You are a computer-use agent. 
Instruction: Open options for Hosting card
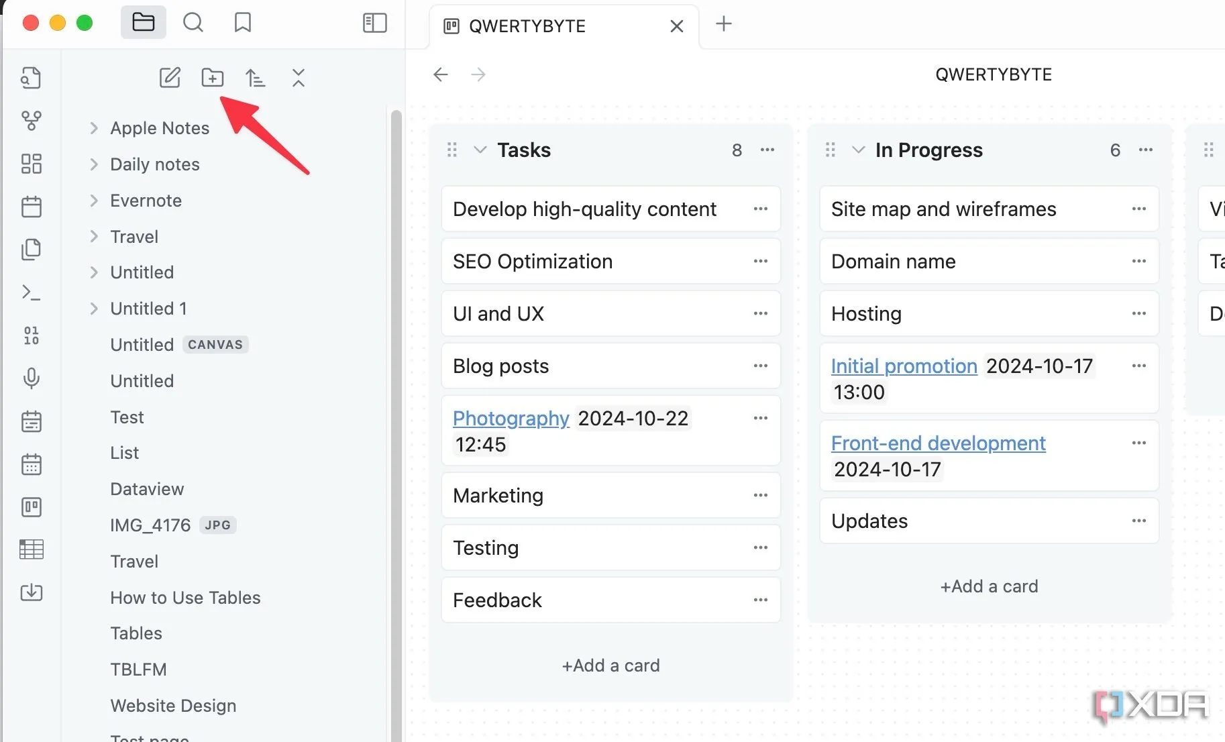[x=1138, y=313]
